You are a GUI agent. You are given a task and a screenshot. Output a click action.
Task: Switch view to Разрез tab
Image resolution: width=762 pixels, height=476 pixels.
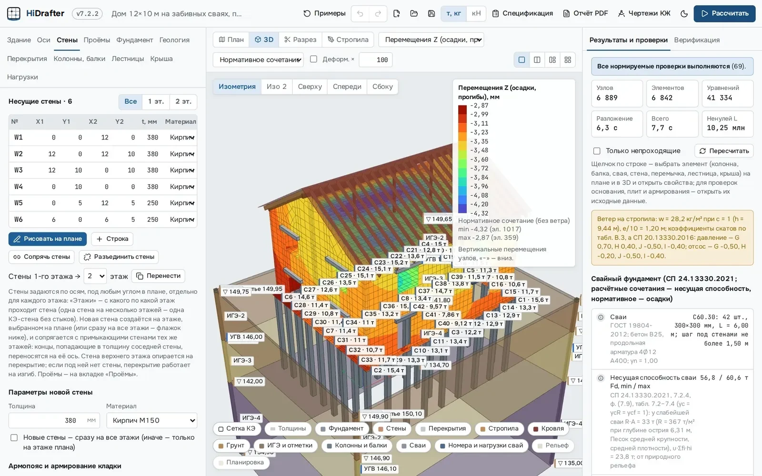300,40
